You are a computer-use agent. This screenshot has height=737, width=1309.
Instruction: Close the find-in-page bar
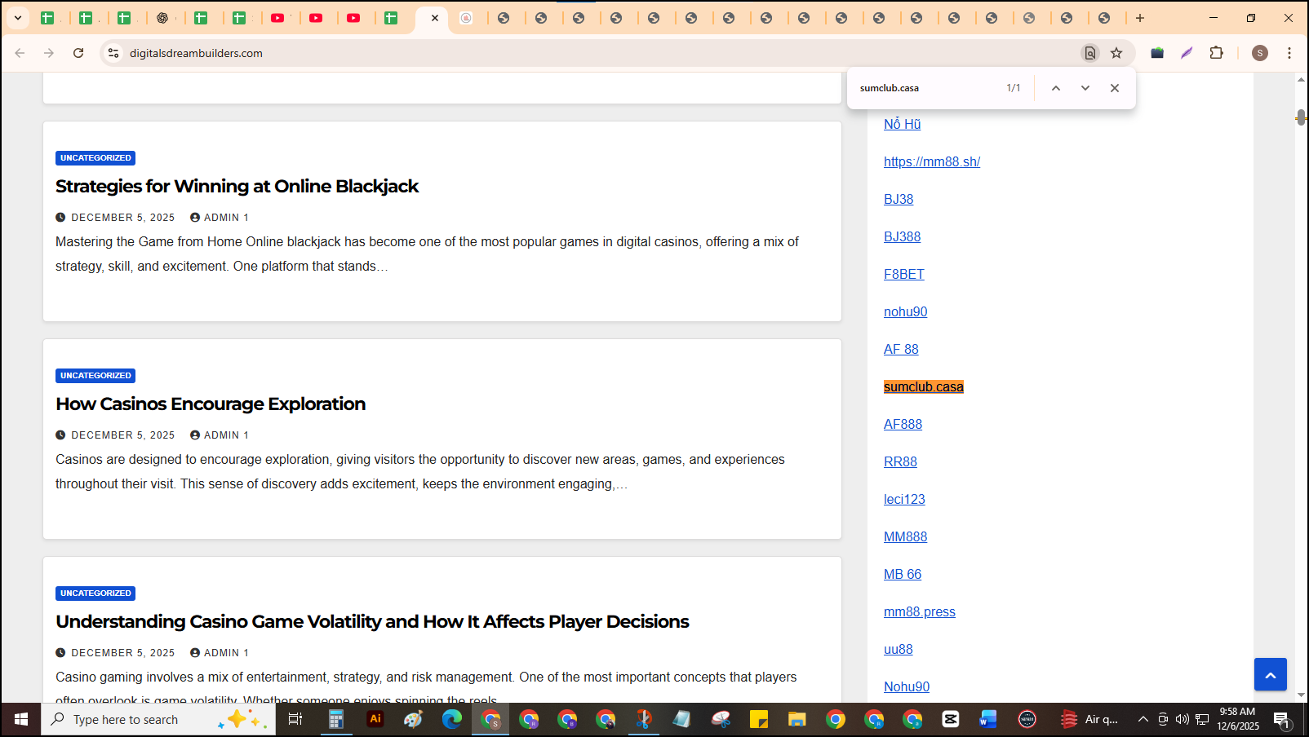point(1115,88)
